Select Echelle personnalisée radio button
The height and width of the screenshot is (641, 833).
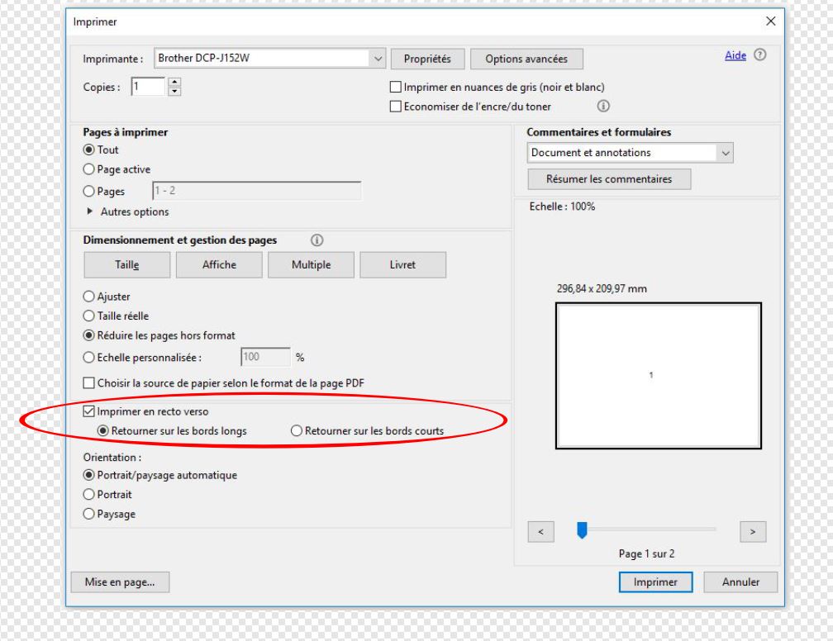pos(88,358)
